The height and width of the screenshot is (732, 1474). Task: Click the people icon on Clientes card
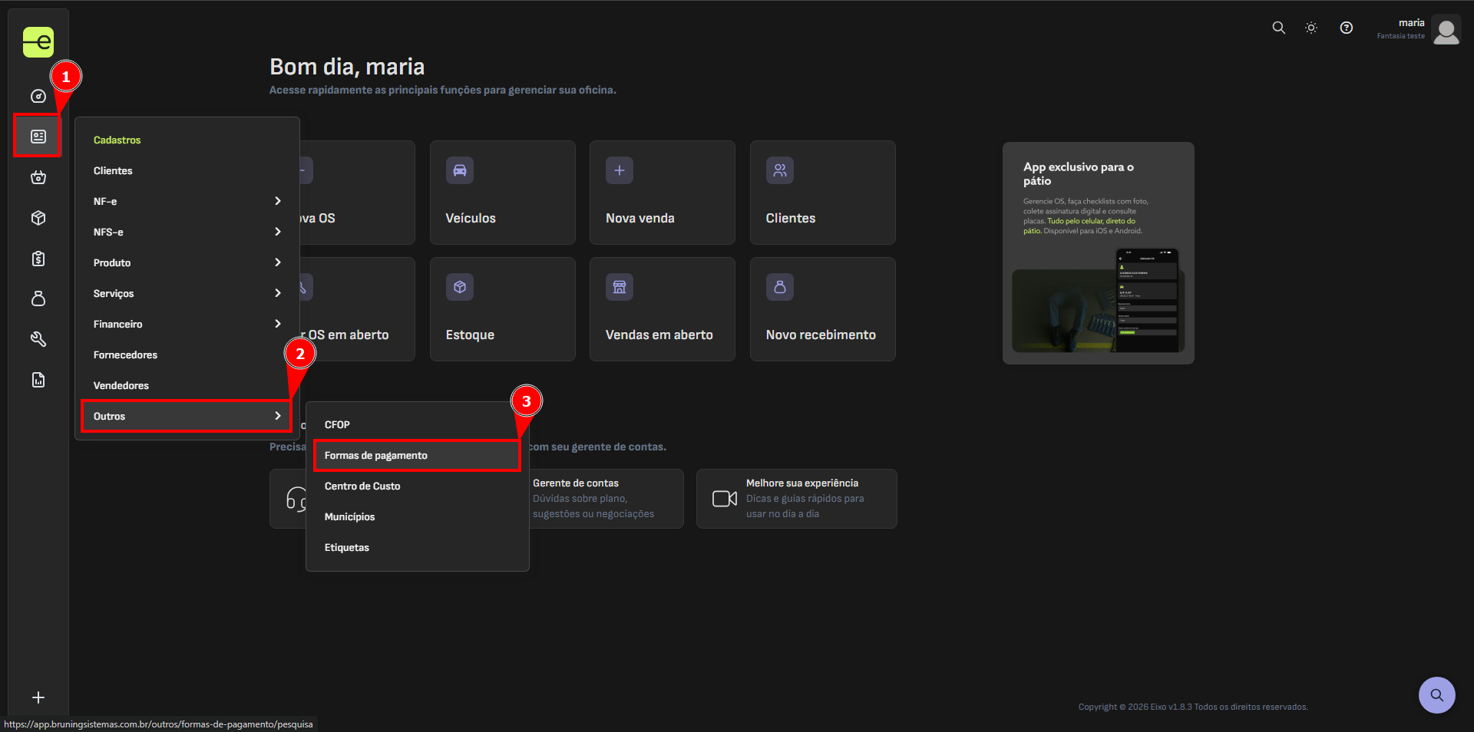[780, 170]
